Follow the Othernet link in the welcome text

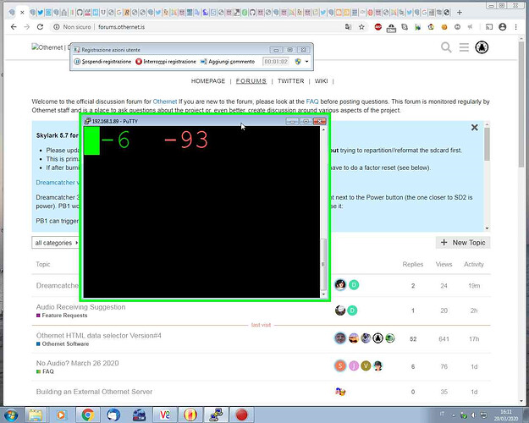point(165,102)
